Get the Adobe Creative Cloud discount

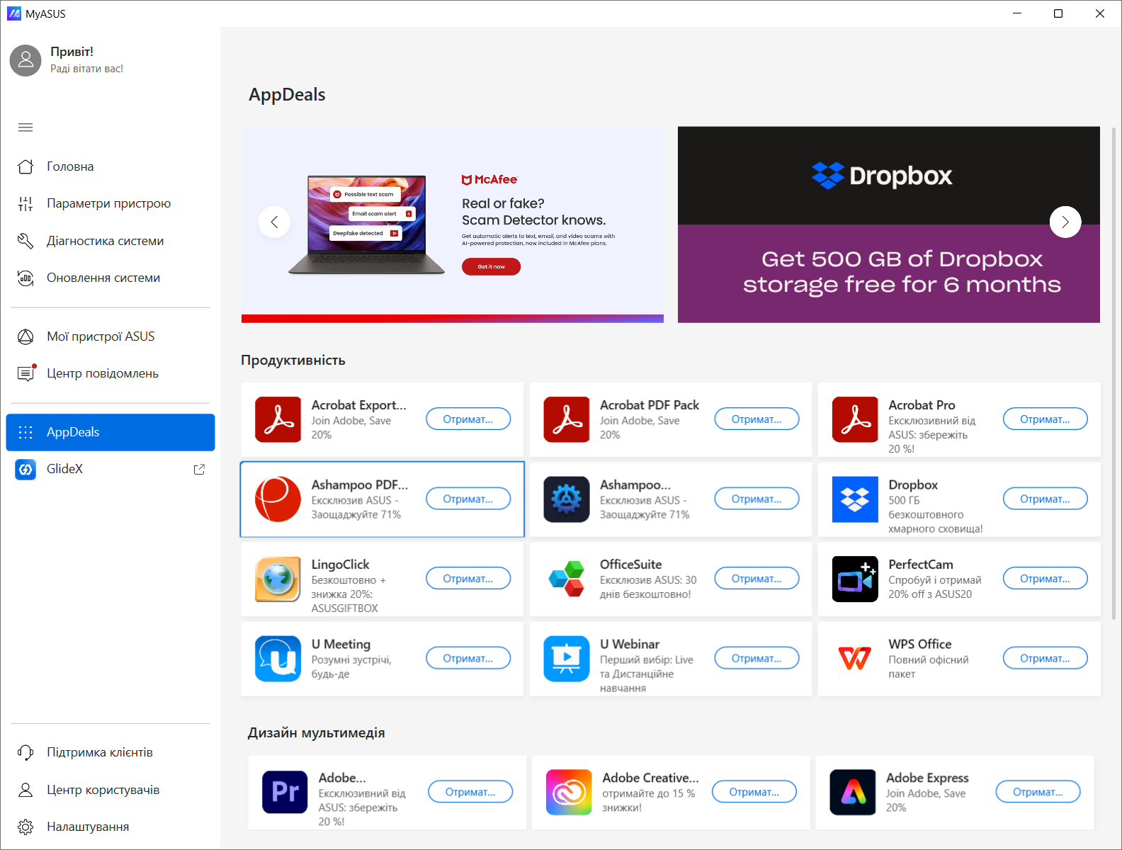(754, 792)
